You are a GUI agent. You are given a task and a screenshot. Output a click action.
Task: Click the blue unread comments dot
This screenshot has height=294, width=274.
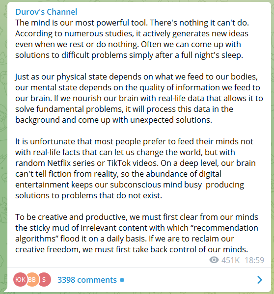[122, 280]
